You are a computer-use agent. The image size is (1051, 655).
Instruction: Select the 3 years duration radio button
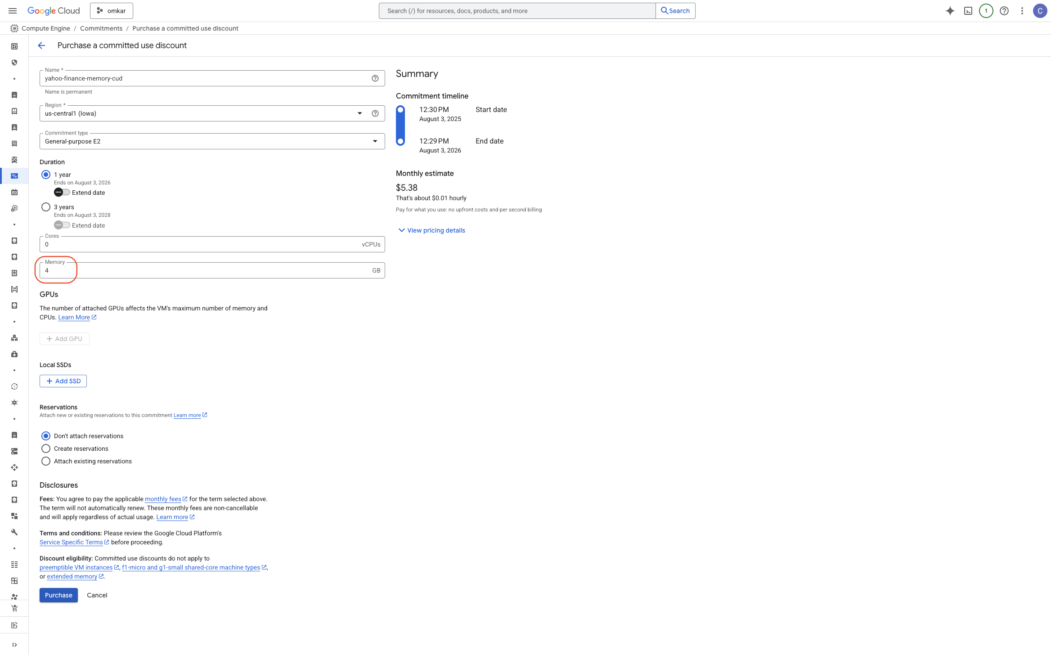click(46, 207)
